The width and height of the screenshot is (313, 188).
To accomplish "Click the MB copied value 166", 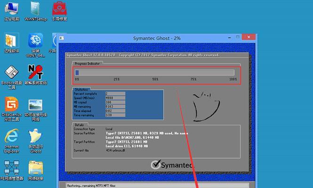I will [x=115, y=102].
